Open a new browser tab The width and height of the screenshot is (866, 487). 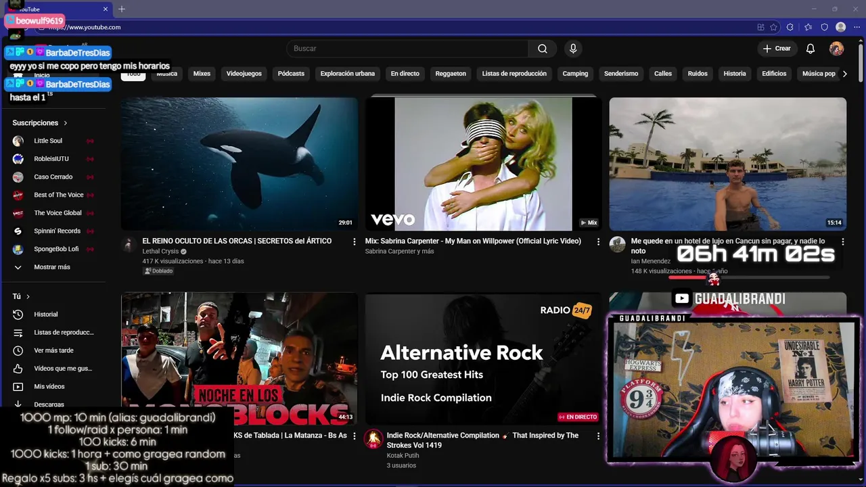pos(122,9)
